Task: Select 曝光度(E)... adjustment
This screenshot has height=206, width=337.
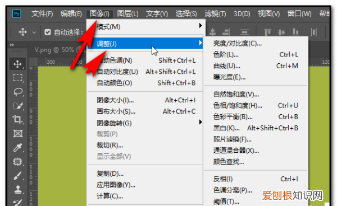Action: pos(256,77)
